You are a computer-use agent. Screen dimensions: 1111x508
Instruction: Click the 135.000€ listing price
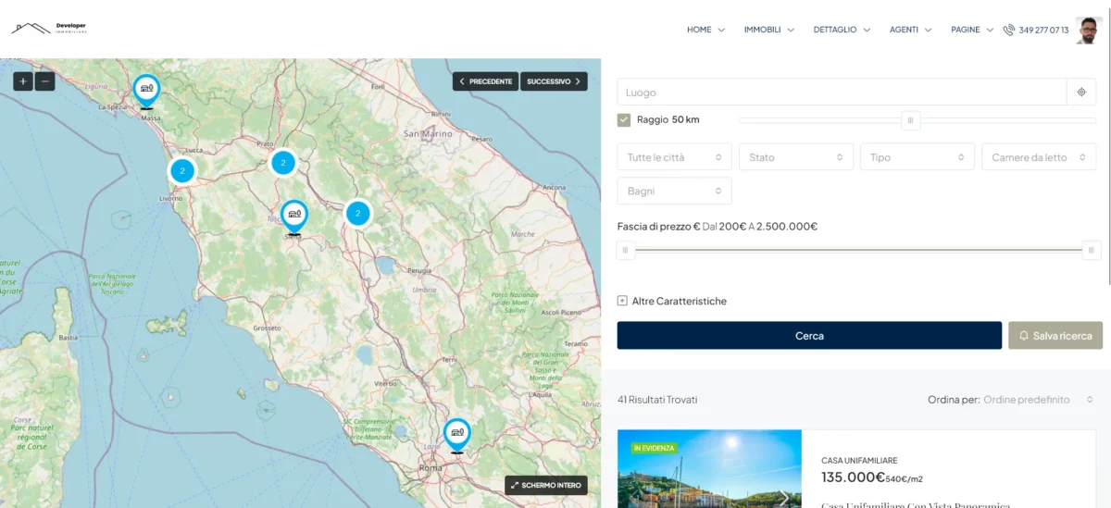click(x=854, y=477)
